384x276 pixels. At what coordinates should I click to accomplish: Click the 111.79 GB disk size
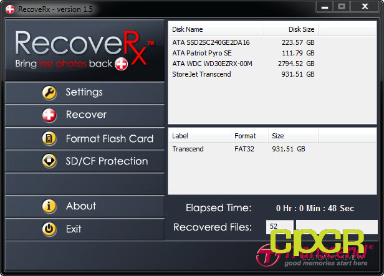pyautogui.click(x=298, y=53)
